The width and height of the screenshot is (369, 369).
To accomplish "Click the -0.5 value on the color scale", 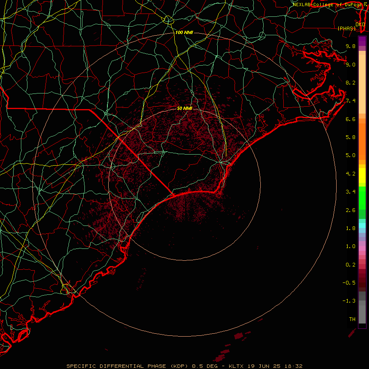I will [349, 283].
